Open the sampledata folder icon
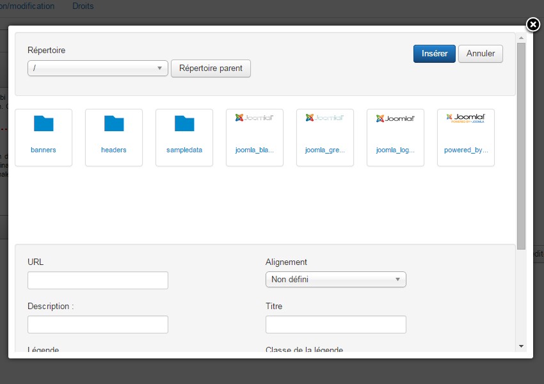Image resolution: width=544 pixels, height=384 pixels. (184, 124)
